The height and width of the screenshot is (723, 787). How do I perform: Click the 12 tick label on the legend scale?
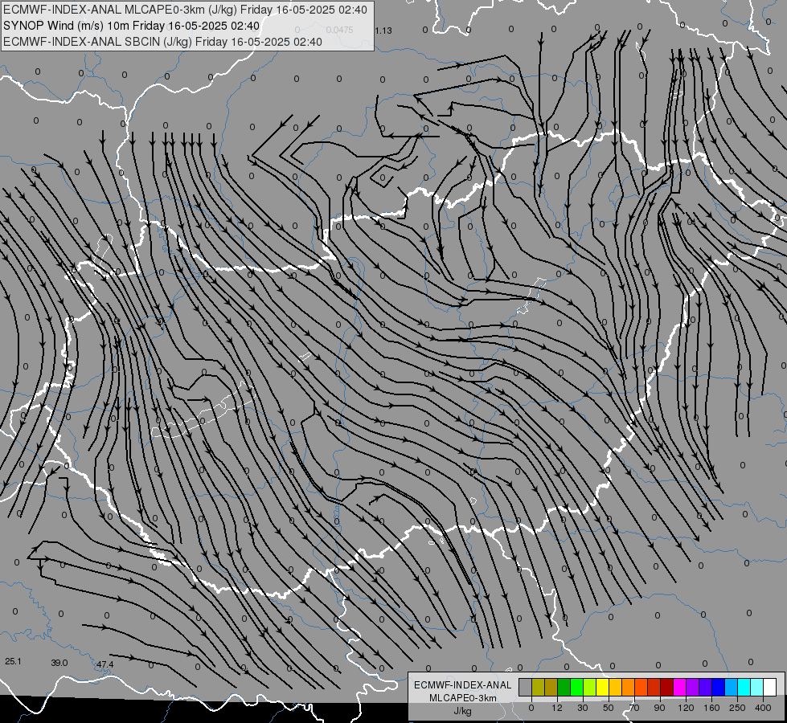557,708
